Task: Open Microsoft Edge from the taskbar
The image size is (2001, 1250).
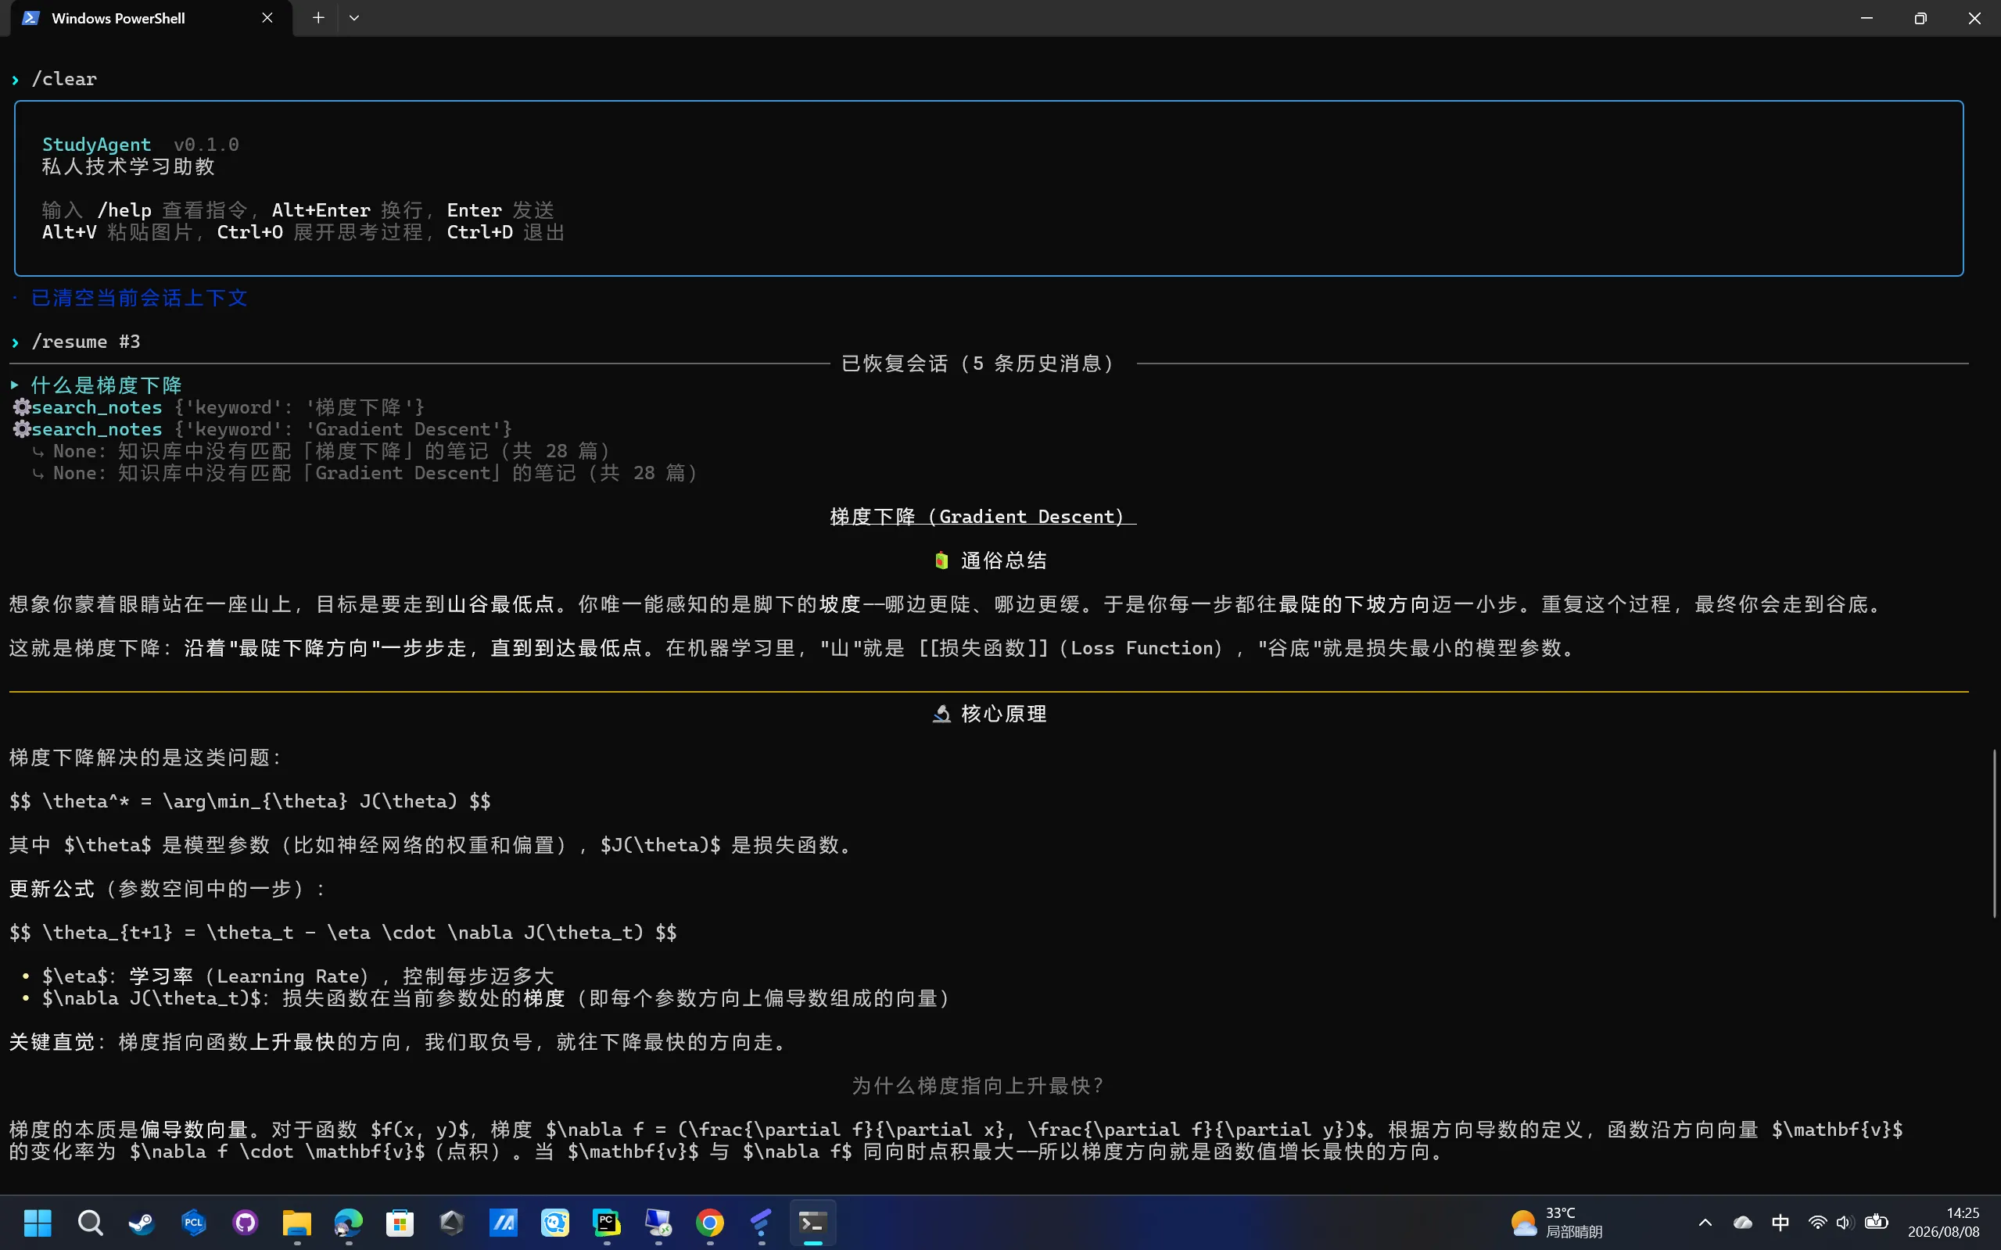Action: (x=348, y=1222)
